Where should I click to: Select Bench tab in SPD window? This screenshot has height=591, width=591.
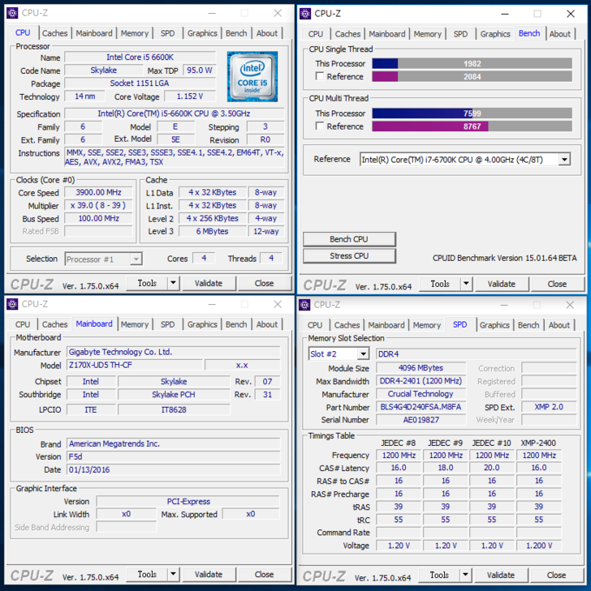[528, 325]
